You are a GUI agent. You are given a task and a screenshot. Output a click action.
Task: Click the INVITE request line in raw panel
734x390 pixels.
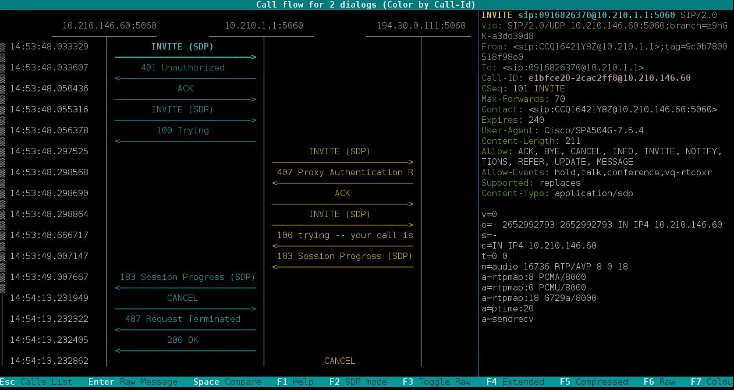pyautogui.click(x=600, y=15)
